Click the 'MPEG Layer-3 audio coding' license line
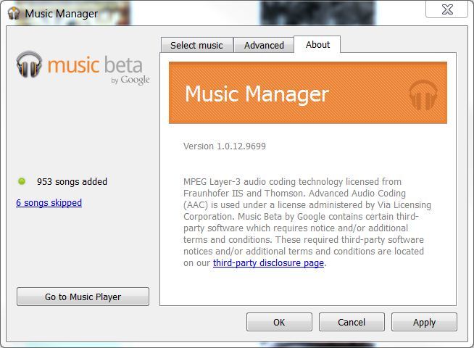474x348 pixels. click(x=292, y=182)
